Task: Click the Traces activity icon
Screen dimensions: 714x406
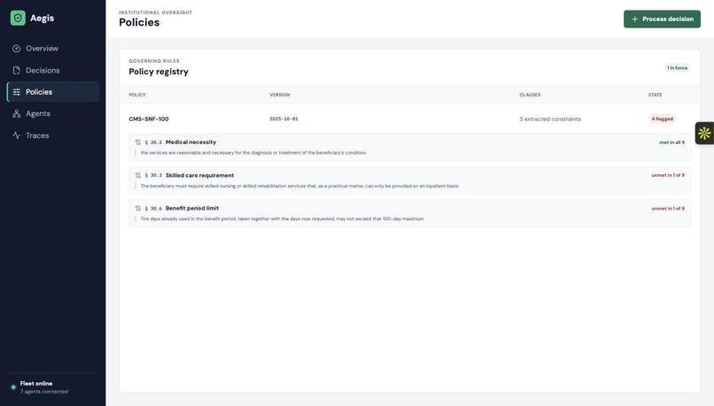Action: click(17, 135)
